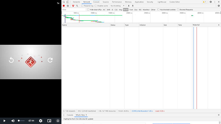Adjust the video volume slider

click(x=21, y=121)
